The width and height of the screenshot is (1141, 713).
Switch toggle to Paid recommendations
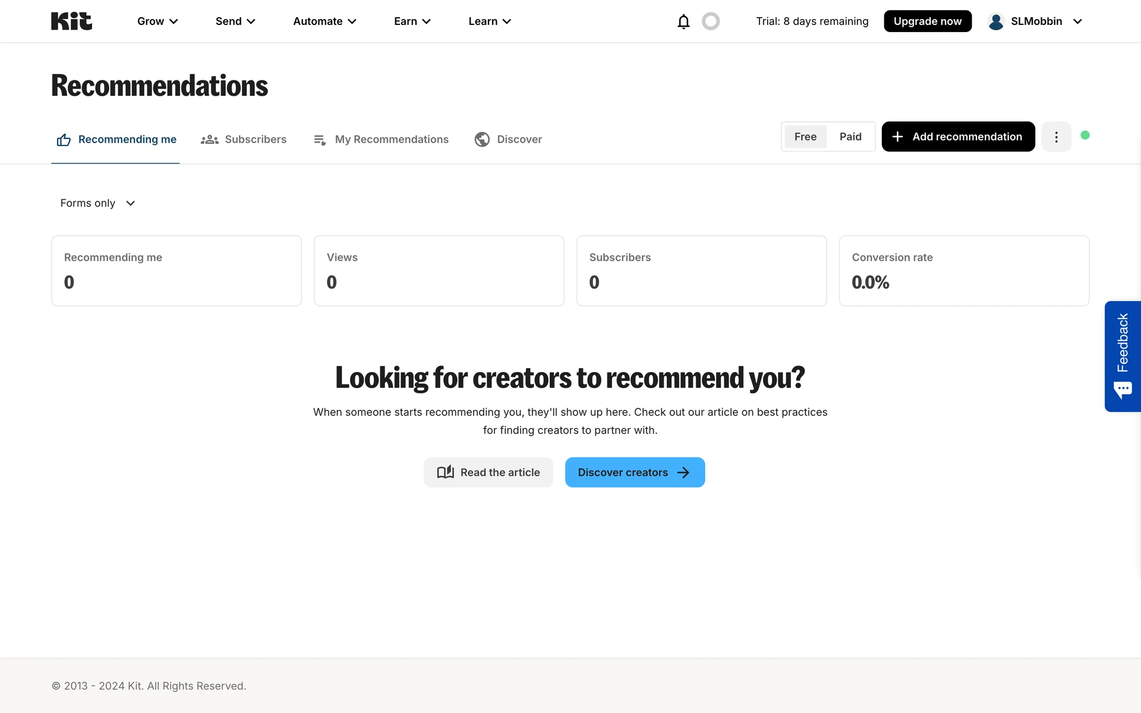tap(850, 137)
